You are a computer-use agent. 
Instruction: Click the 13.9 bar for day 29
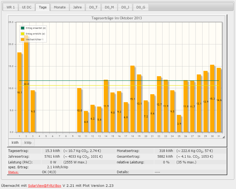pos(206,102)
